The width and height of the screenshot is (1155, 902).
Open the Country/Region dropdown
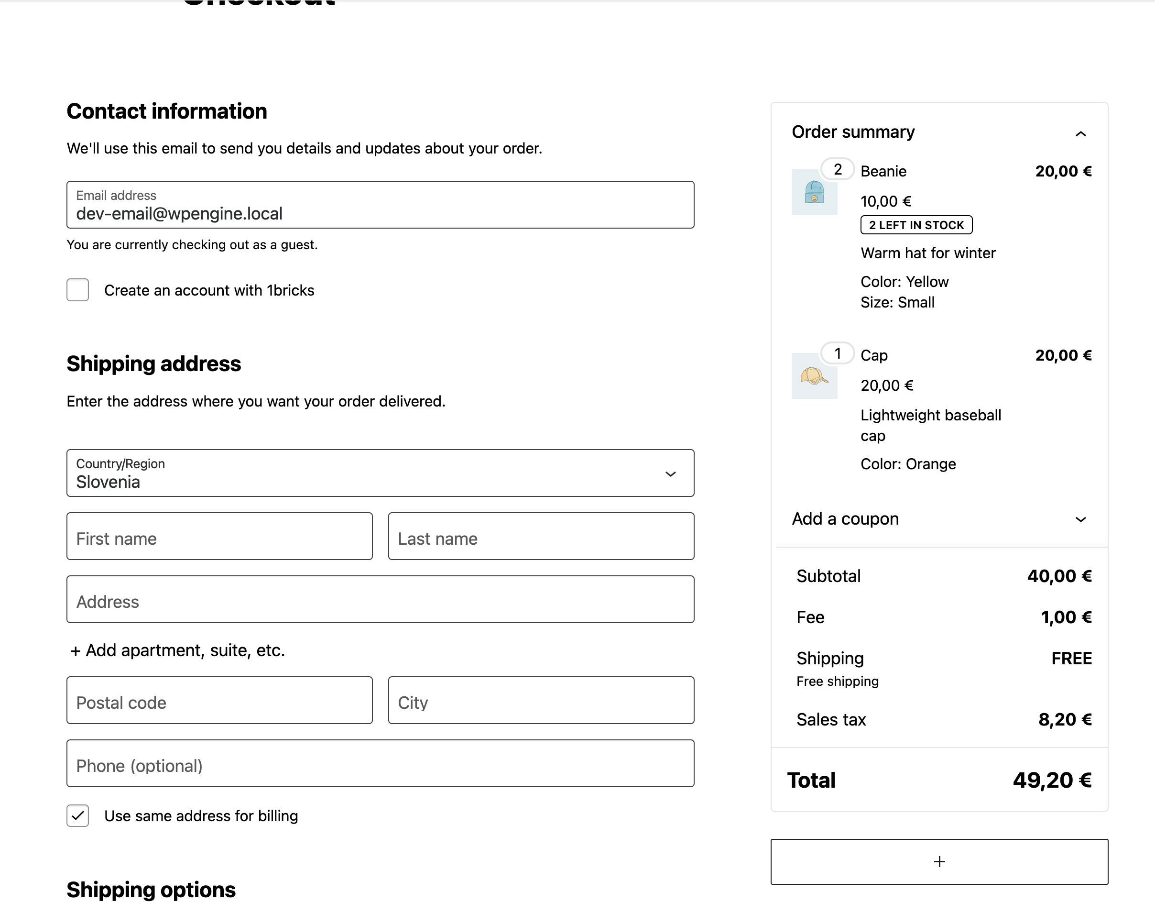[x=380, y=473]
